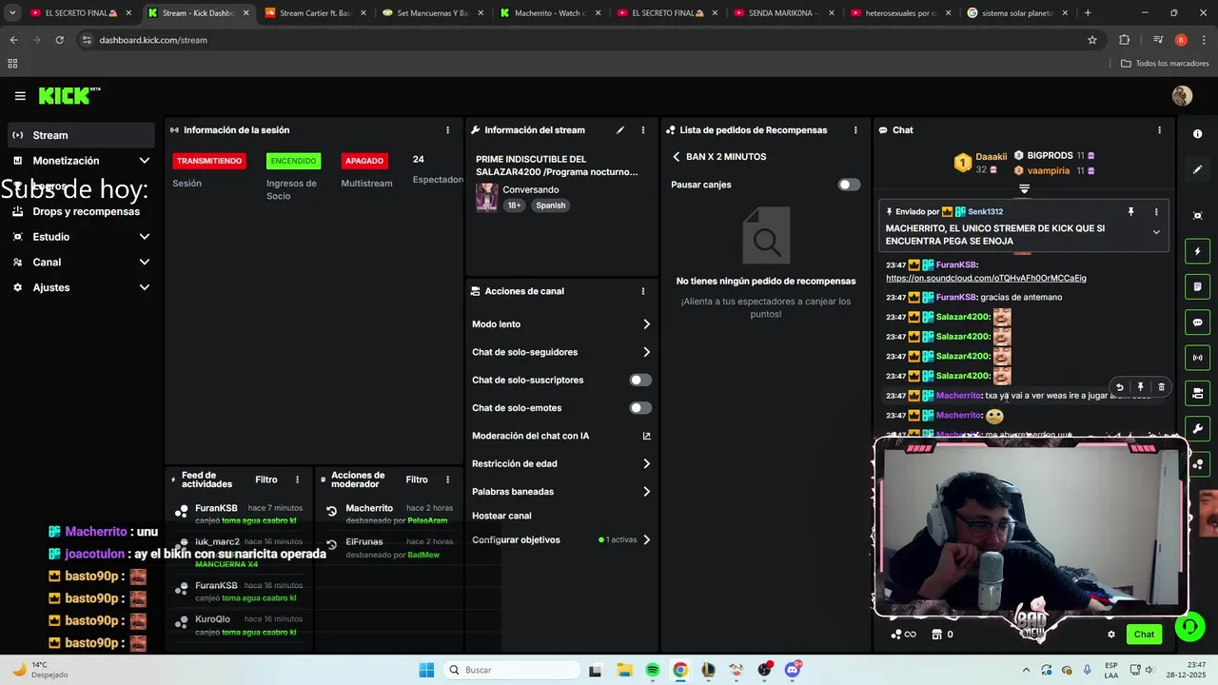Toggle the Pausar canjes switch
Viewport: 1218px width, 685px height.
849,185
